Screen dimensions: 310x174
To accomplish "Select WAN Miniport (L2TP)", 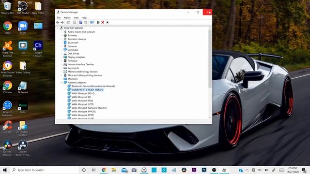I will [x=82, y=104].
